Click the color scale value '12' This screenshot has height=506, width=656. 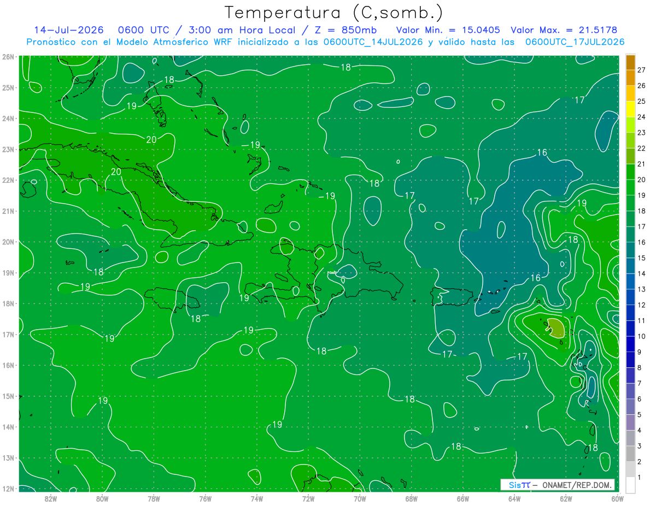click(641, 305)
